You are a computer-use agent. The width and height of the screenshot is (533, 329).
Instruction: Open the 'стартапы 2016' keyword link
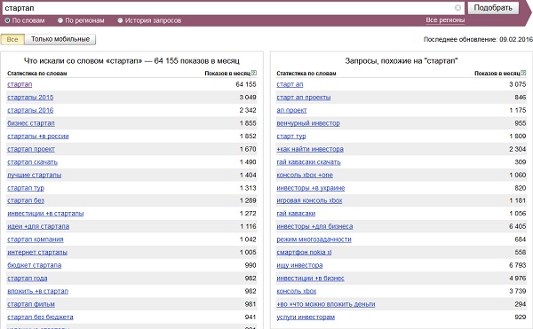30,110
